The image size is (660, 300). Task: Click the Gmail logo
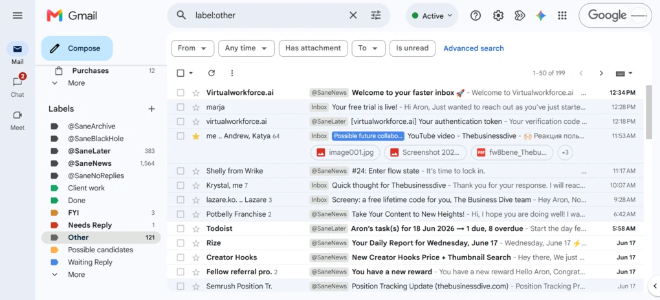tap(72, 16)
